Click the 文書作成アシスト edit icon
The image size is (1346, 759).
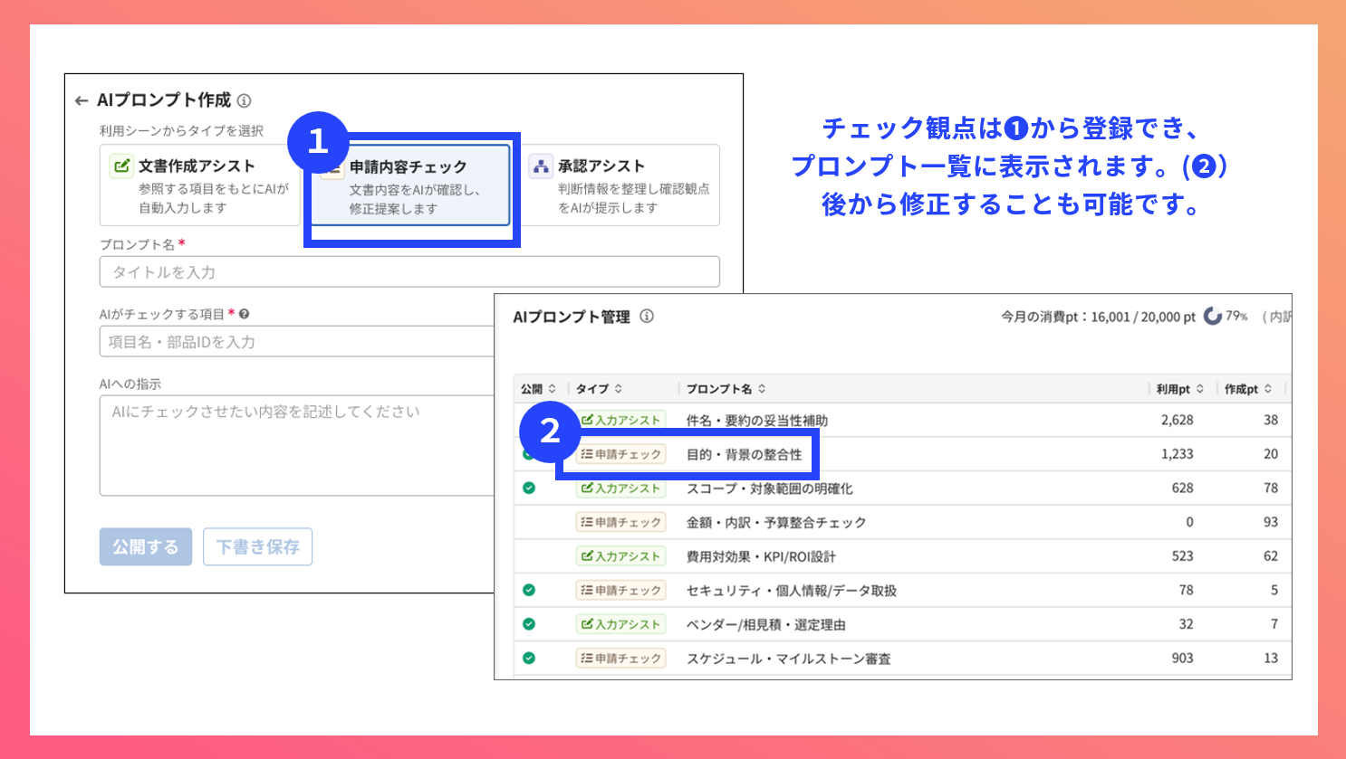[x=121, y=166]
